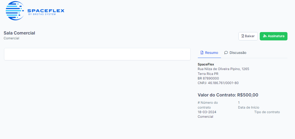295x139 pixels.
Task: Click the Tipo de contrato label
Action: click(267, 112)
